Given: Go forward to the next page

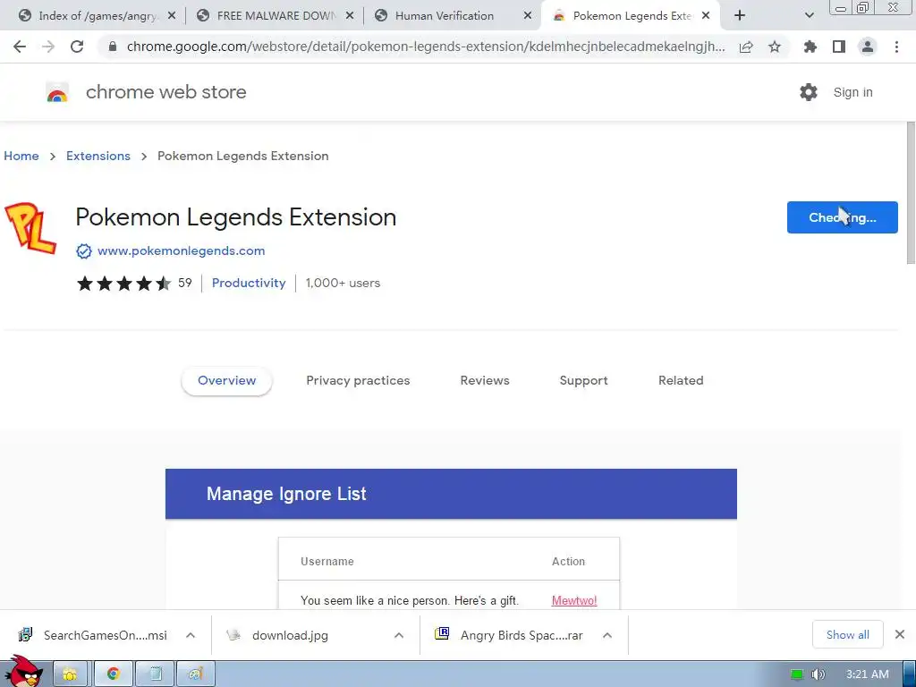Looking at the screenshot, I should 48,47.
